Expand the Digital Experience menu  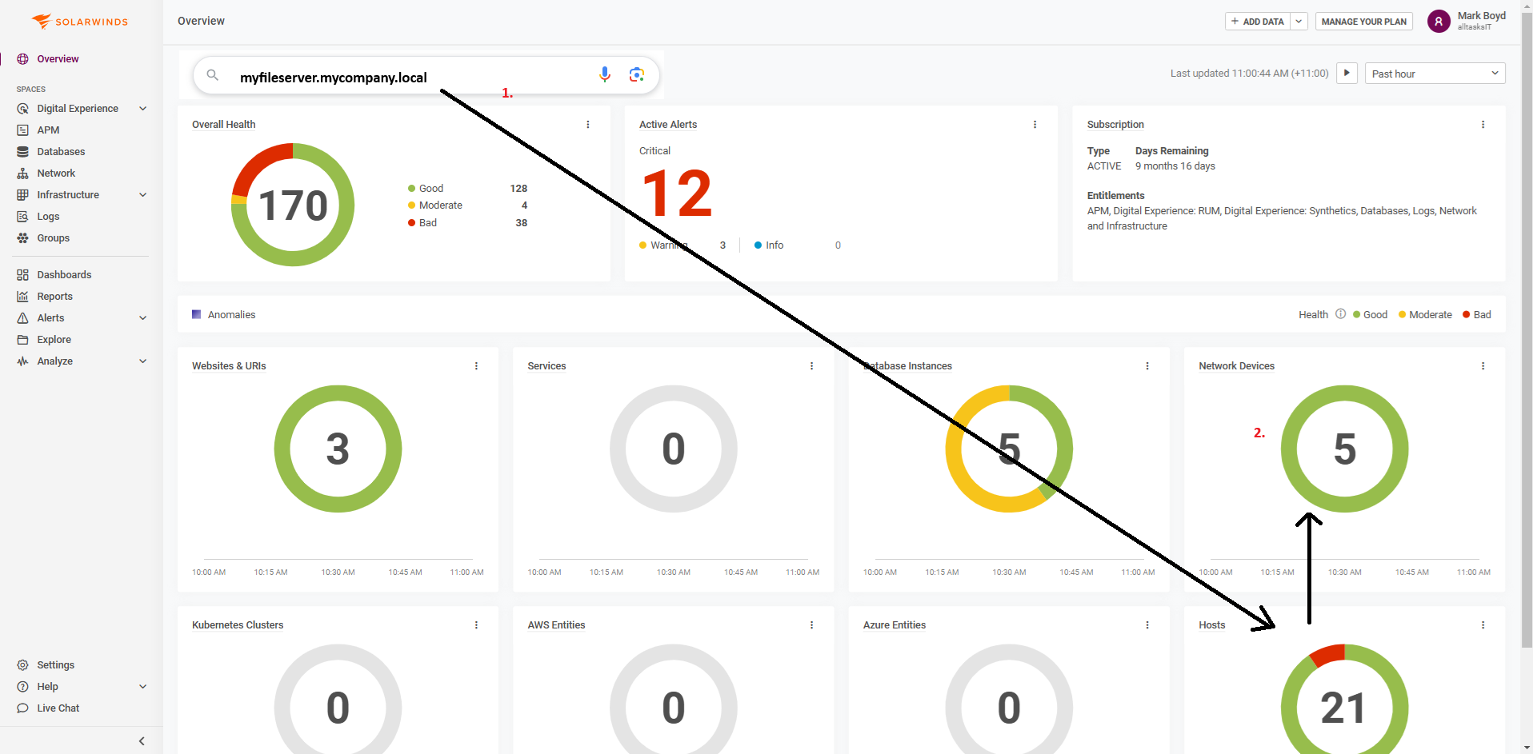click(142, 109)
